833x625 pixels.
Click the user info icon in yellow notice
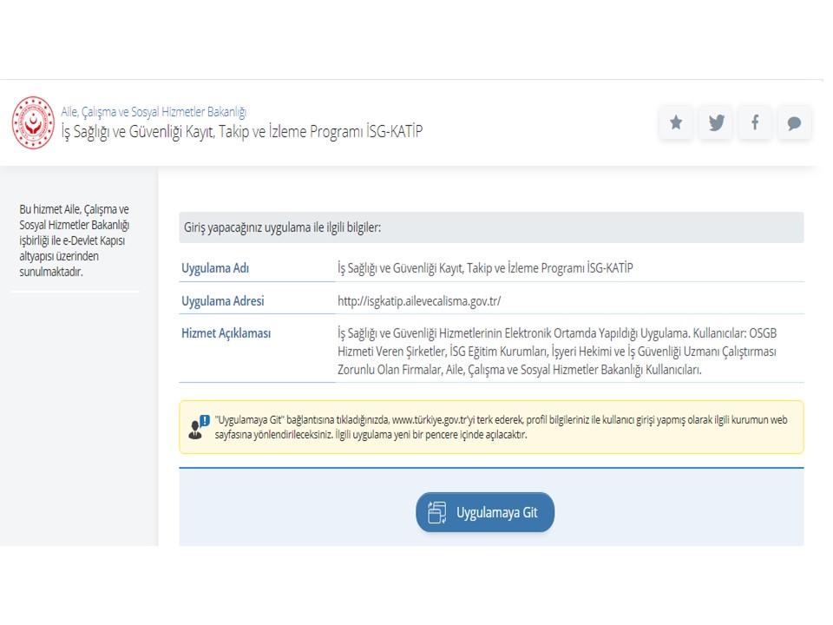199,427
